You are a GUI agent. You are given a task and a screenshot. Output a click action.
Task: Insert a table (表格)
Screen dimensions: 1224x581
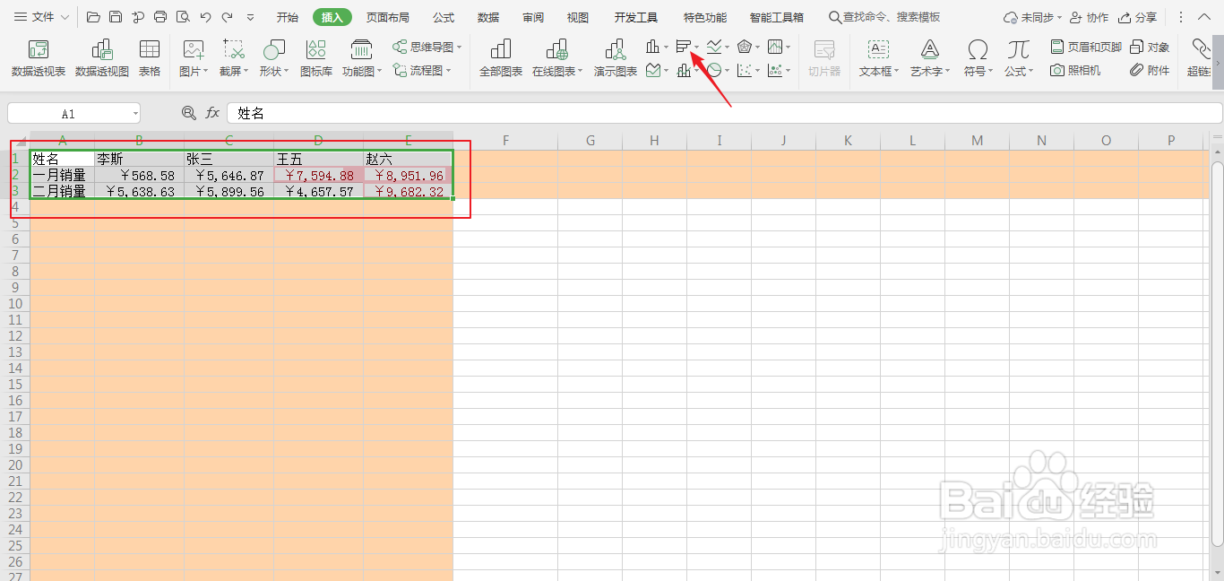[150, 57]
